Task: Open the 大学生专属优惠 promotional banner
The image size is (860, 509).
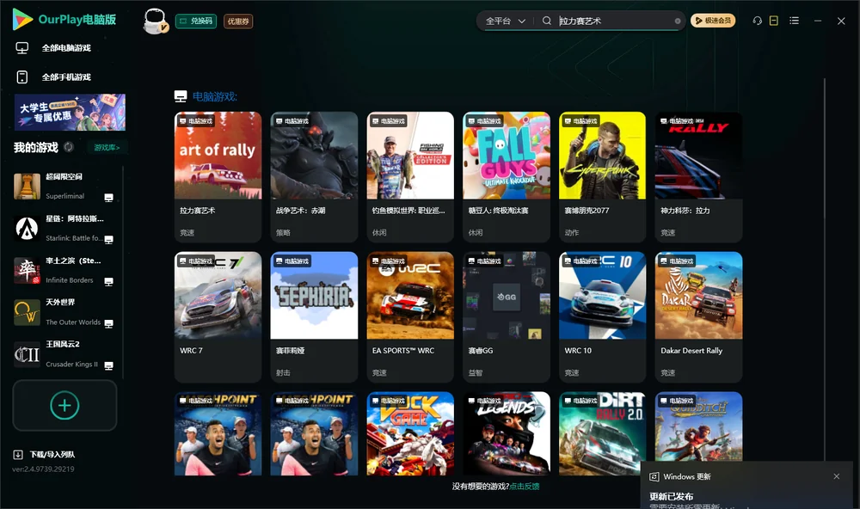Action: [70, 112]
